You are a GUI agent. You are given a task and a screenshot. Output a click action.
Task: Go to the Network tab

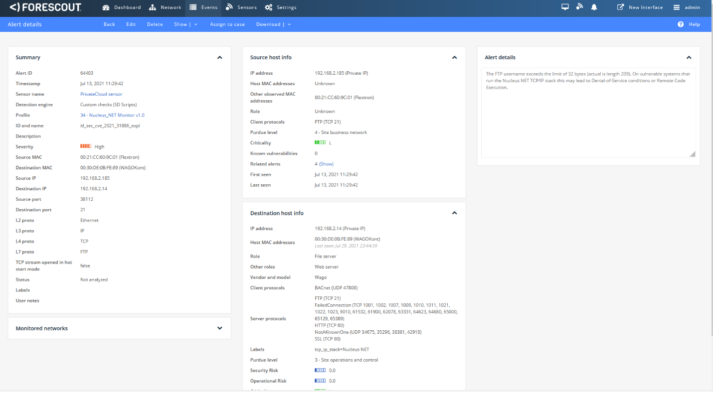(x=166, y=7)
